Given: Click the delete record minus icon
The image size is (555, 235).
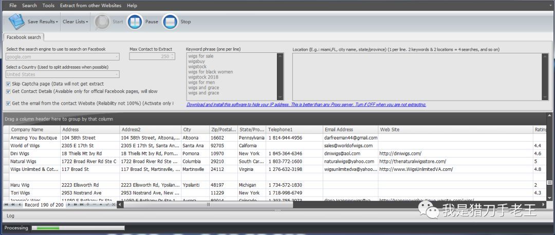Looking at the screenshot, I should click(x=94, y=205).
